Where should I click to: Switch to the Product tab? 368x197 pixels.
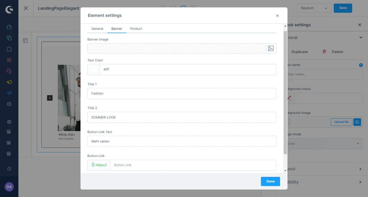click(x=136, y=29)
